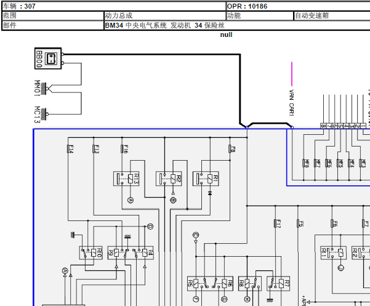Click the "功能" header cell
This screenshot has height=306, width=370.
260,15
